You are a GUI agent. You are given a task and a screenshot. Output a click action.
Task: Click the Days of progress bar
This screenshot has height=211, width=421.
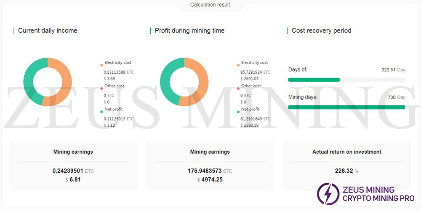click(346, 80)
